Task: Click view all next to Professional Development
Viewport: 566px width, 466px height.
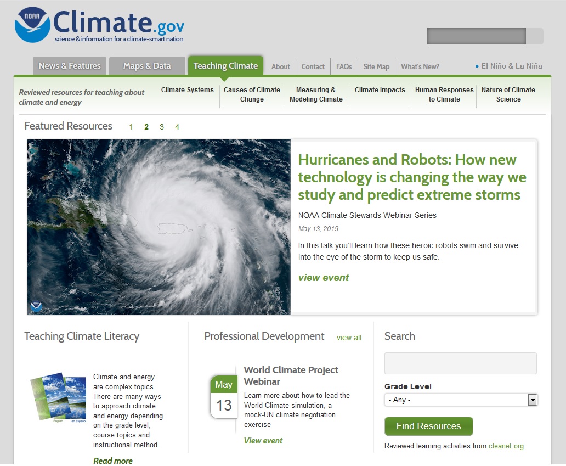Action: pos(349,338)
